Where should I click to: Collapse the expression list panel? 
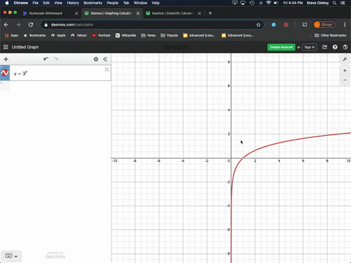[105, 59]
